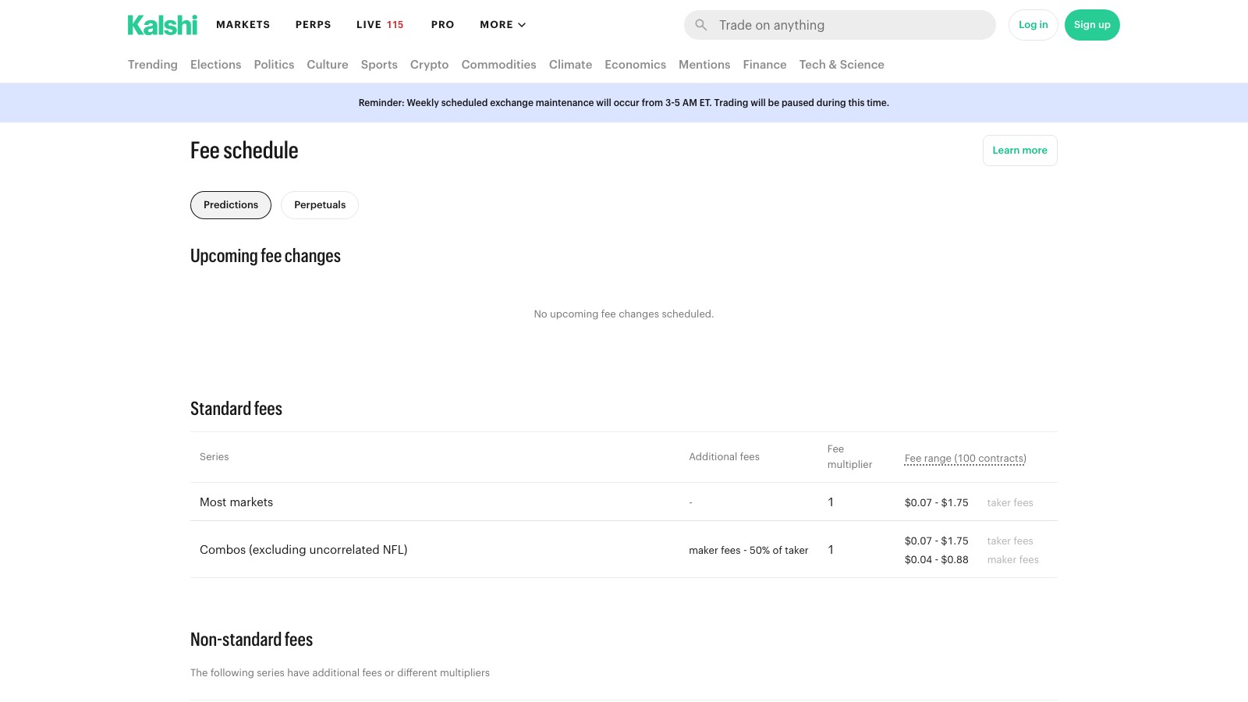Open the Kalshi logo home link
The width and height of the screenshot is (1248, 702).
pyautogui.click(x=162, y=25)
